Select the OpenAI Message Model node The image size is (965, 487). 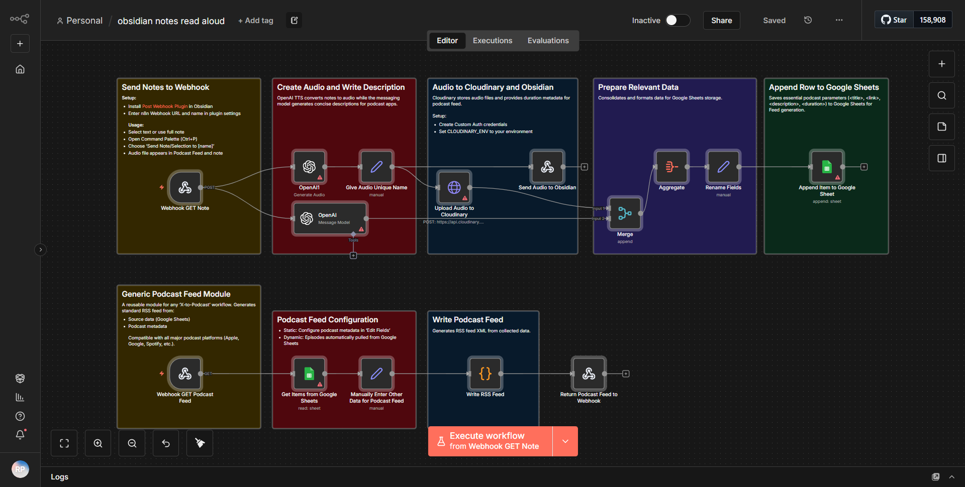pyautogui.click(x=330, y=218)
